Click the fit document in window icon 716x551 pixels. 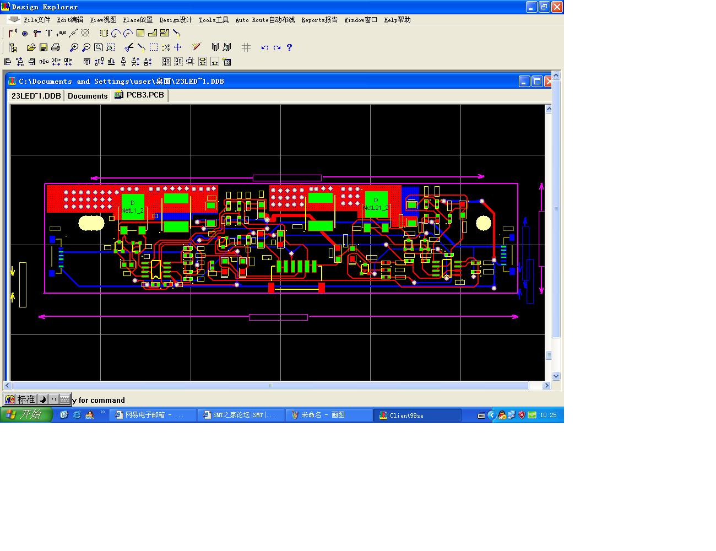[x=99, y=47]
